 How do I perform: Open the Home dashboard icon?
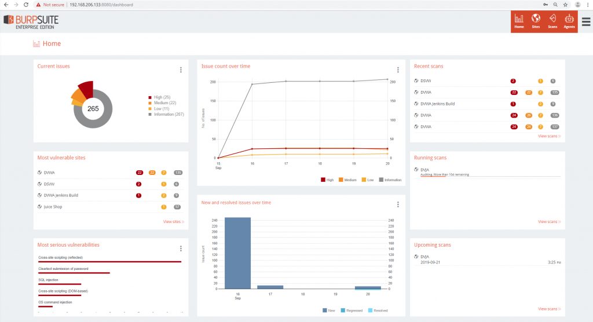click(x=519, y=21)
